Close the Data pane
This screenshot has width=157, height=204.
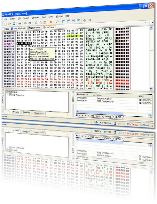(x=73, y=92)
